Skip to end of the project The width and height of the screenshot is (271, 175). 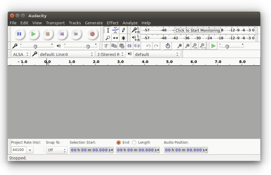point(76,34)
